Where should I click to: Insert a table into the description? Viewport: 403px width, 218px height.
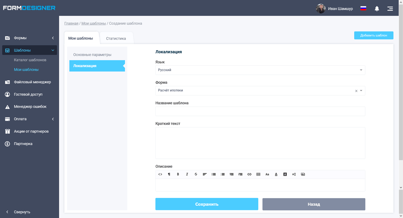point(258,174)
